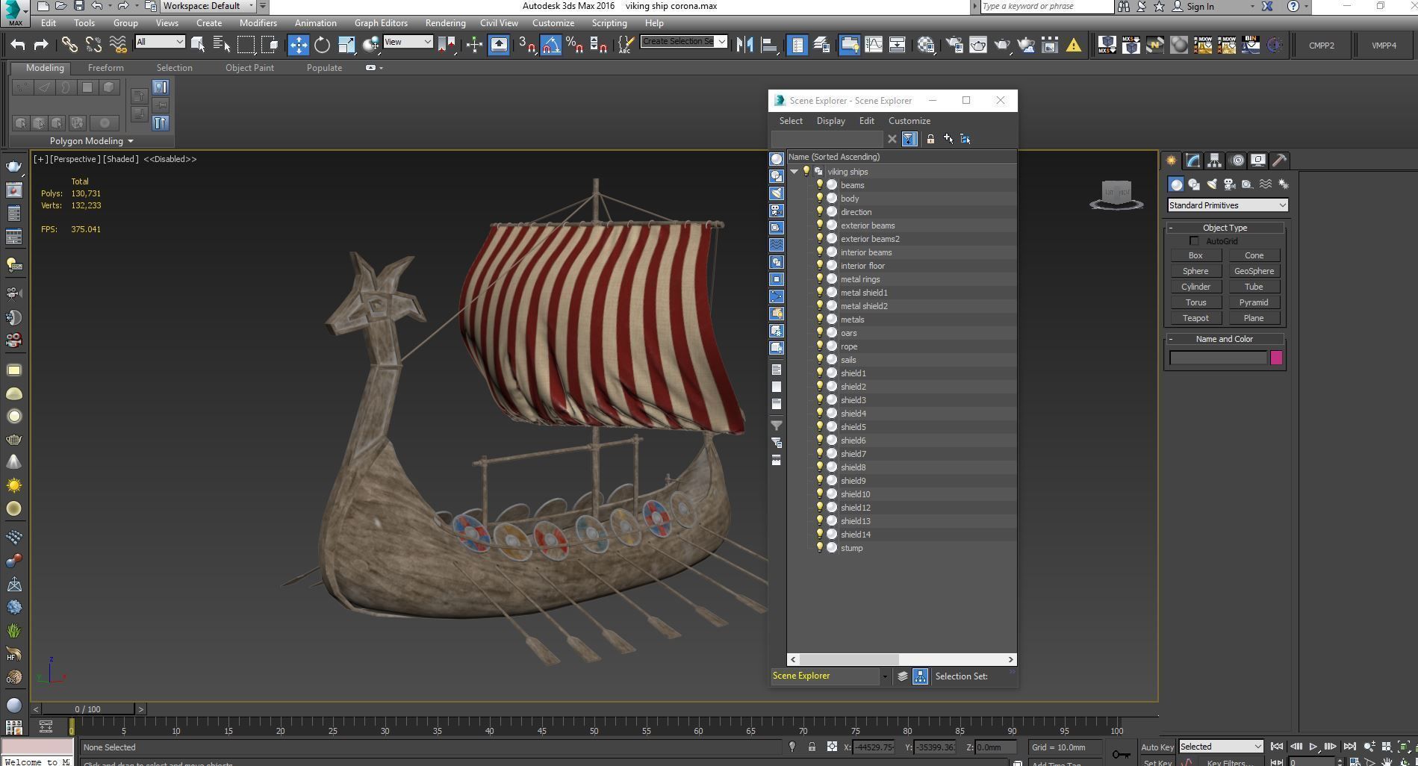Click the Play Animation button
Screen dimensions: 1418x766
click(1313, 747)
